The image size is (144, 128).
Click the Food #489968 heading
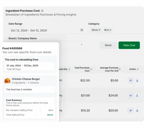tap(12, 48)
